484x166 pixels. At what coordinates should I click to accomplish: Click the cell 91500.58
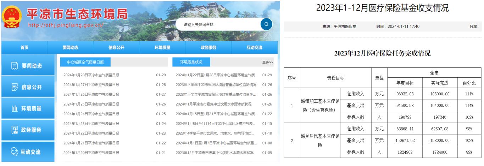(405, 106)
